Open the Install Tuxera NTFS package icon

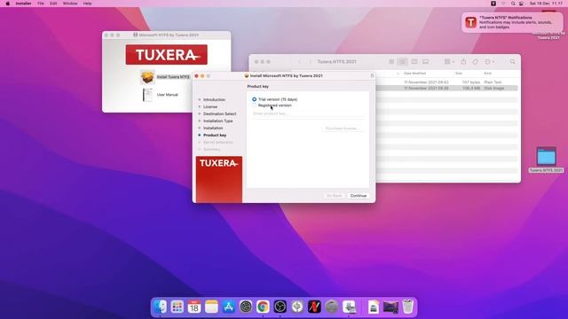pos(147,77)
